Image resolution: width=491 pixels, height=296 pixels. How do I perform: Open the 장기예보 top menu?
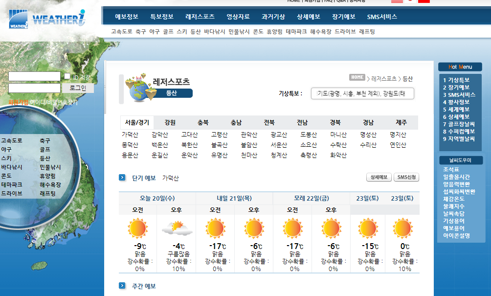(x=343, y=17)
